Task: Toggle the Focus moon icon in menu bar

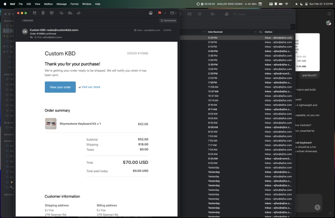Action: coord(301,4)
